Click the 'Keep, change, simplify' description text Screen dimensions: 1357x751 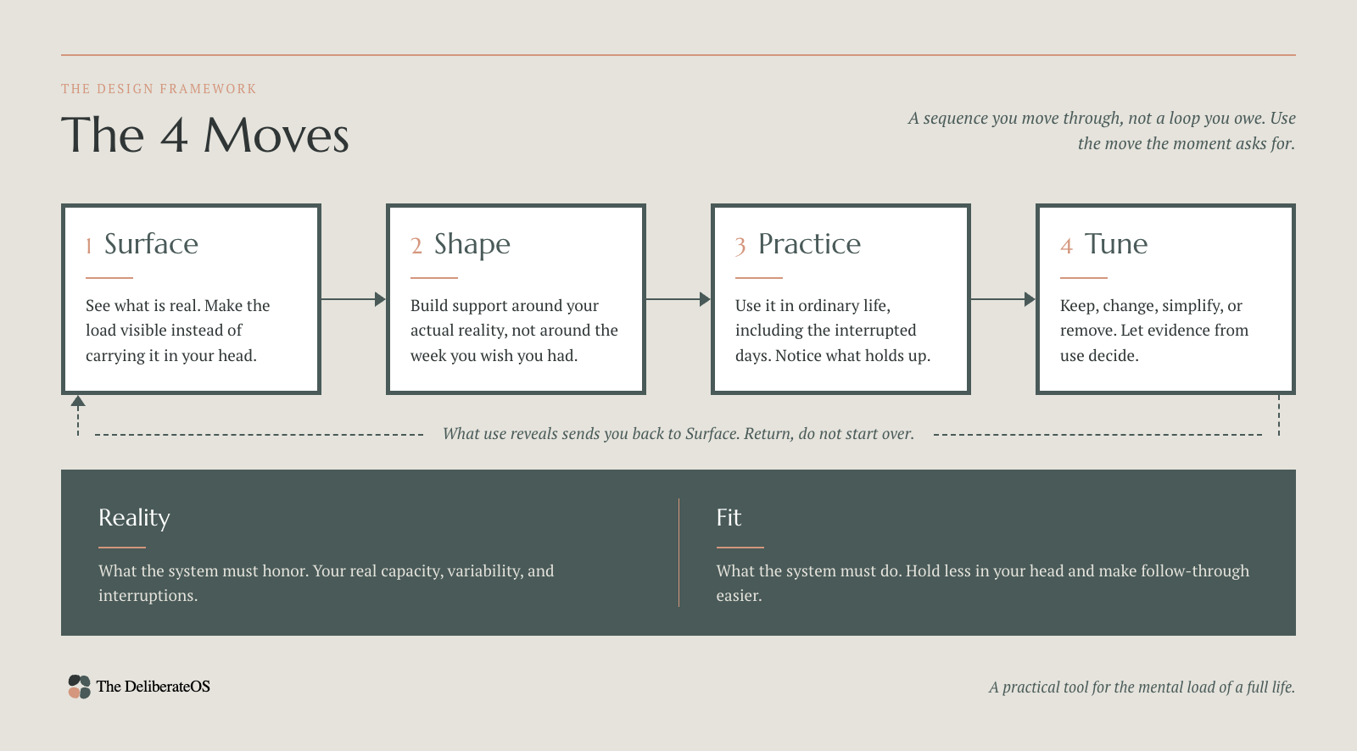pos(1154,331)
